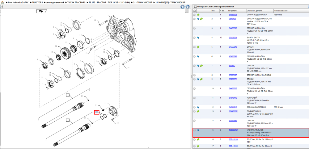Select 'PTO Driven' usage cell
This screenshot has height=149, width=309.
point(278,107)
